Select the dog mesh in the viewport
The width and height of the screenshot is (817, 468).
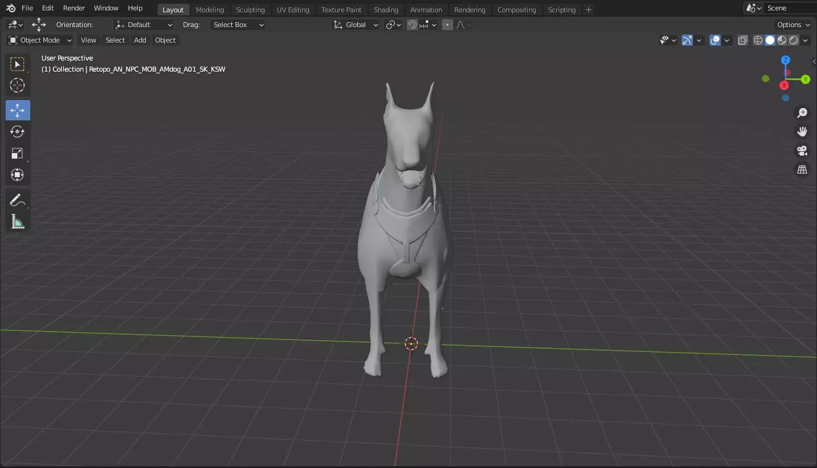click(405, 228)
